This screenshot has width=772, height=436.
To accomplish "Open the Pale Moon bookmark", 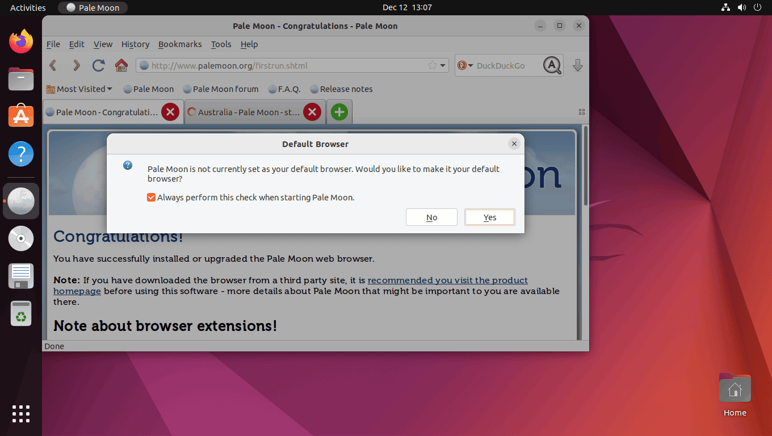I will point(149,89).
